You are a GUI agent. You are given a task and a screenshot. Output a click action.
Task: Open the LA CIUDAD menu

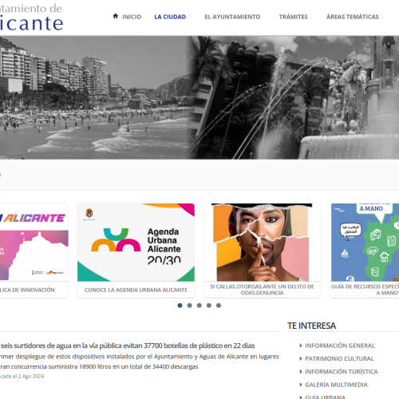170,17
